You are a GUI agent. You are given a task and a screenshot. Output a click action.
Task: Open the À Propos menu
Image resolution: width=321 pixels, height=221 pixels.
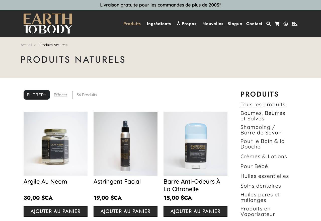tap(187, 24)
